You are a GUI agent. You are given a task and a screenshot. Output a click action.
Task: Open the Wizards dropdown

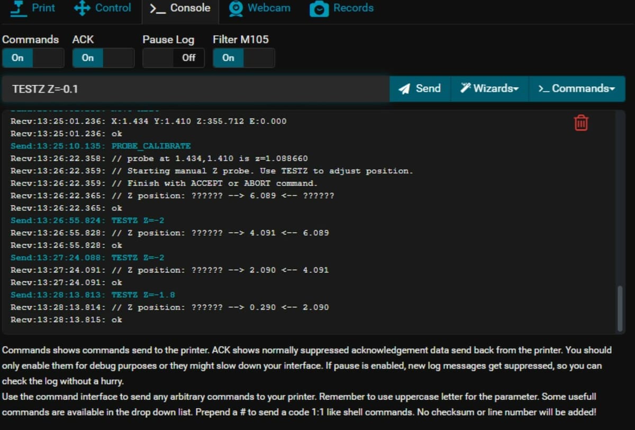[x=489, y=89]
